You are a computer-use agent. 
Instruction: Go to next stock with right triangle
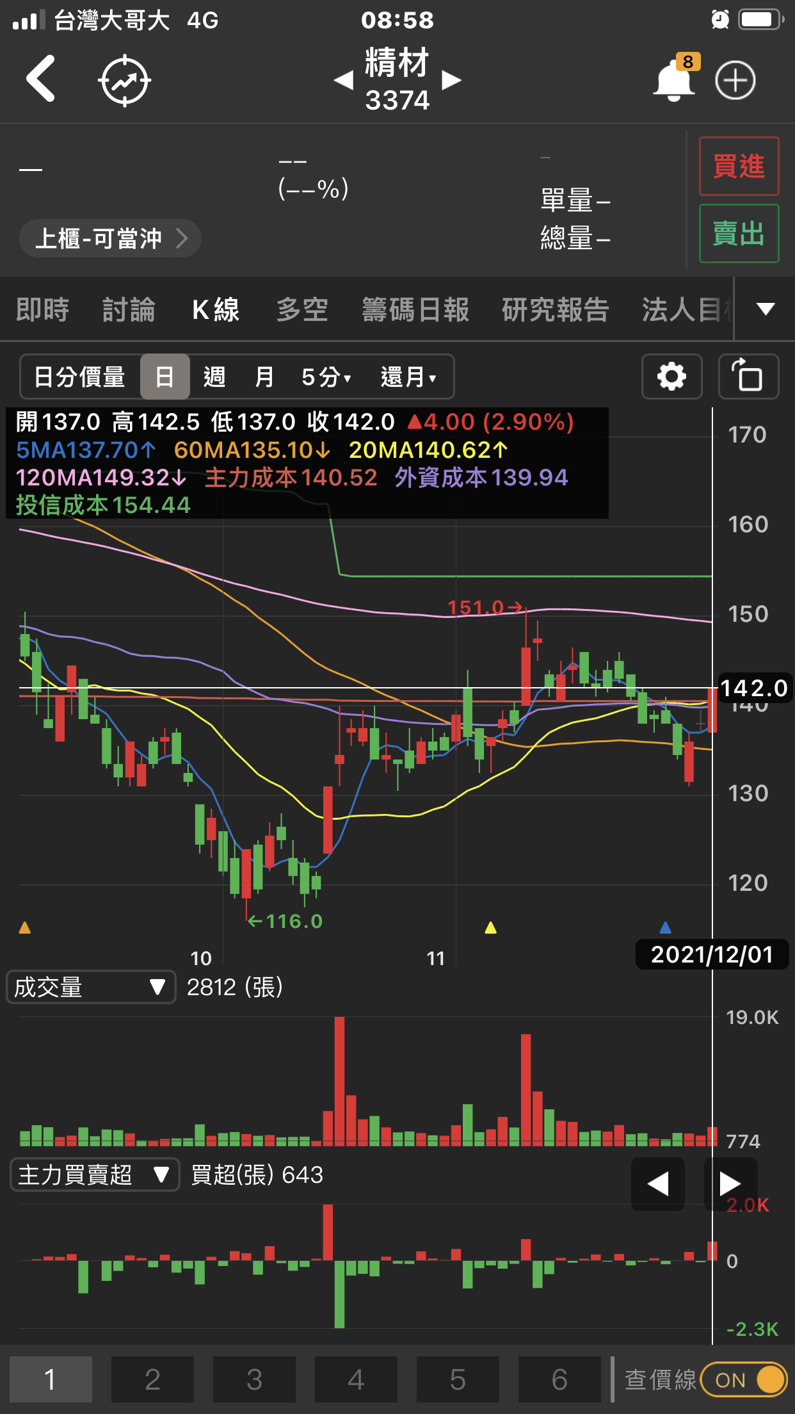coord(452,81)
